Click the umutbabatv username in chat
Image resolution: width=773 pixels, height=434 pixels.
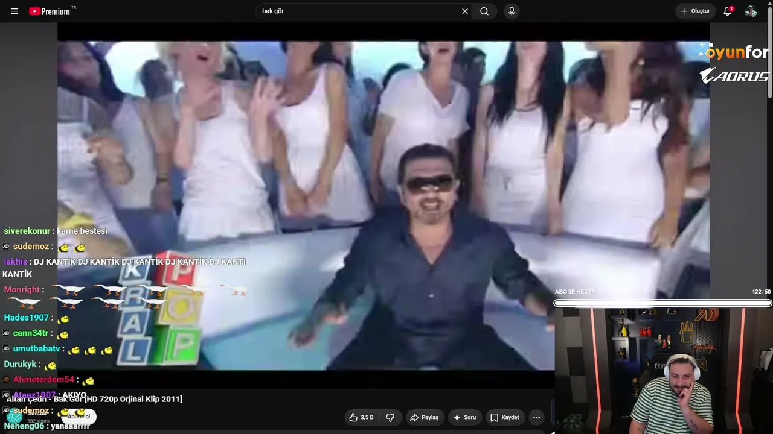pos(36,349)
